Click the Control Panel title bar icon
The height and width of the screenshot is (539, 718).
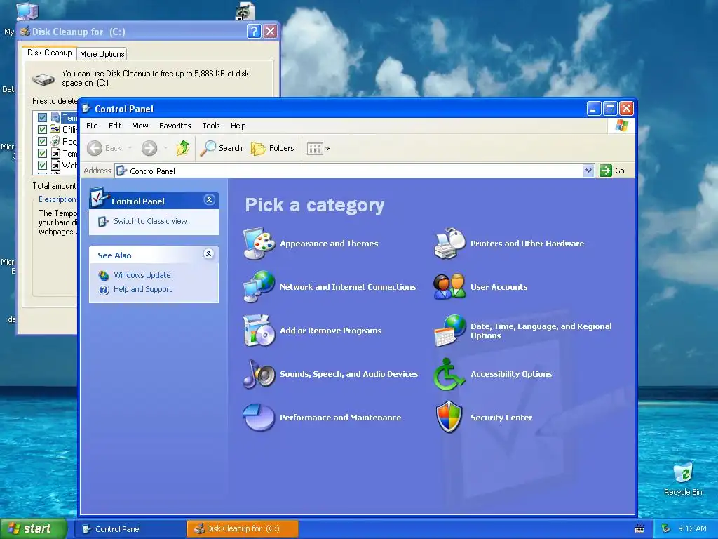86,109
